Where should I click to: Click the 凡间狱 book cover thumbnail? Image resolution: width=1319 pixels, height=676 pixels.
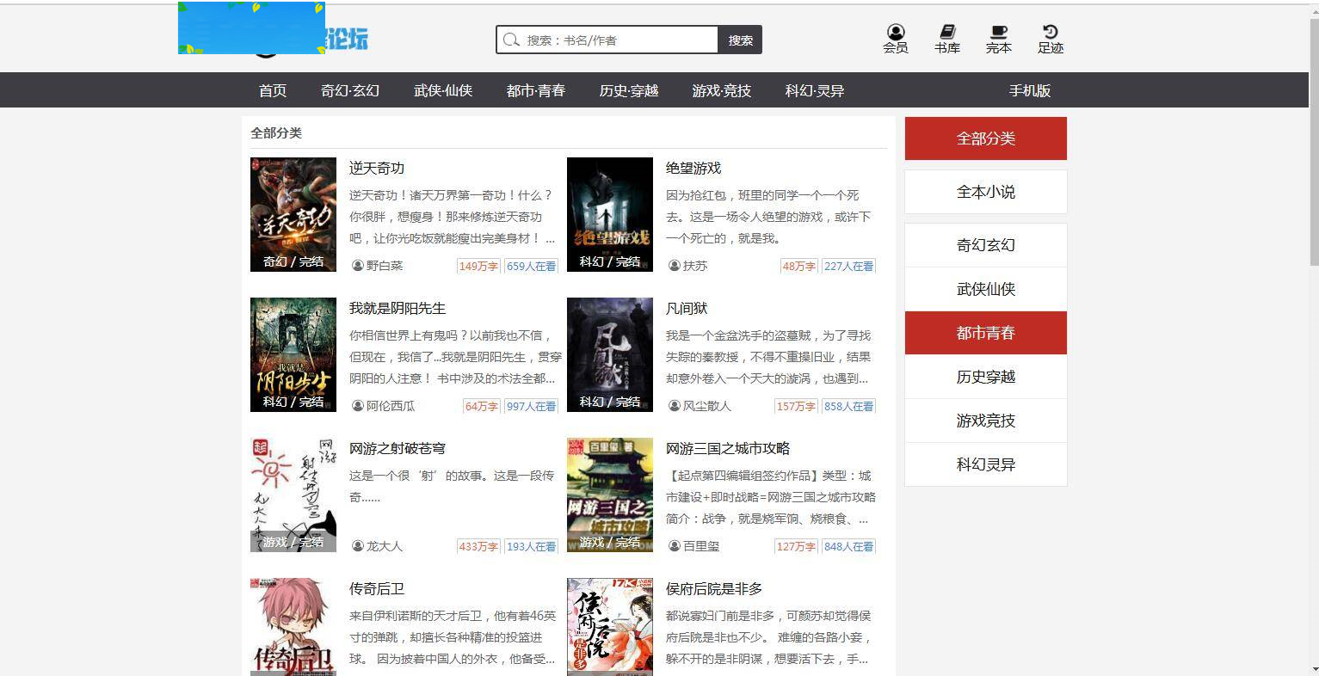[609, 354]
